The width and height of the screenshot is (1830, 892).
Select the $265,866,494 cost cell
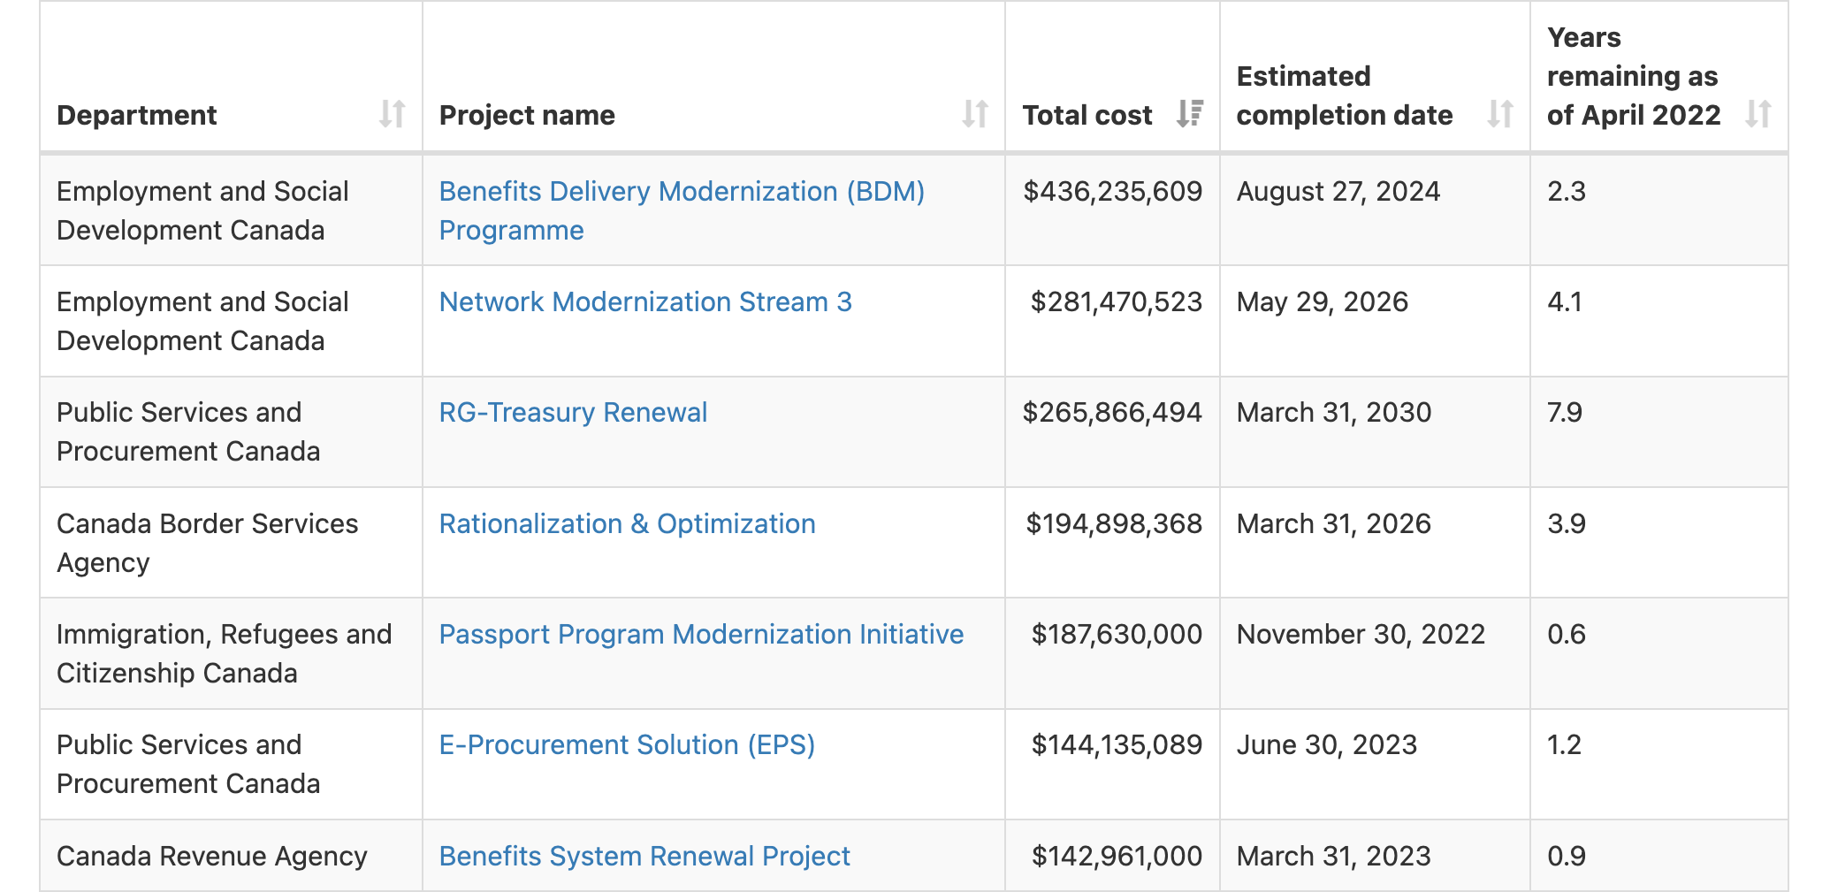[x=1112, y=432]
